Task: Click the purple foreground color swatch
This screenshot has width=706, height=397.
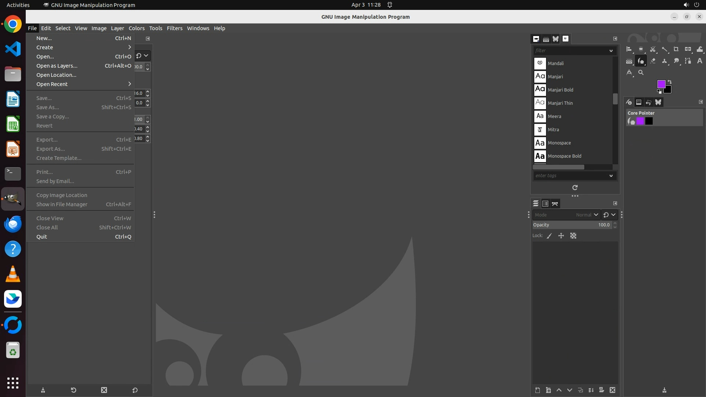Action: (661, 84)
